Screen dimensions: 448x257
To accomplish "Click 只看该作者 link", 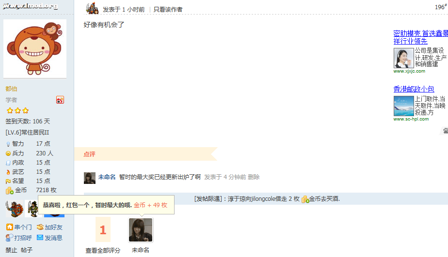I will (x=168, y=9).
